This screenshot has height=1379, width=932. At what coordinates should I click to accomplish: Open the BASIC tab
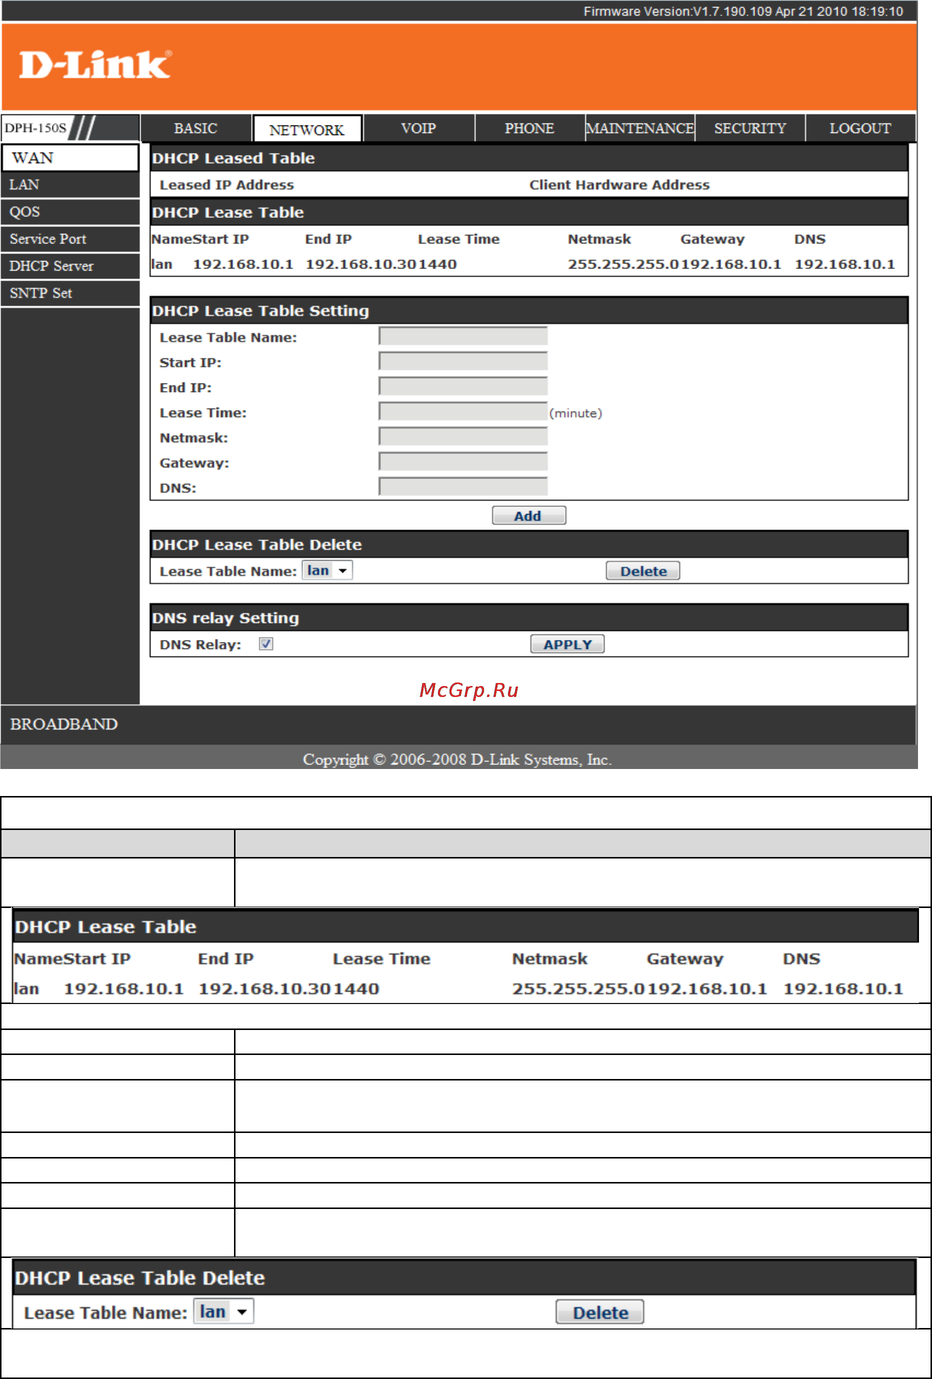[x=196, y=128]
